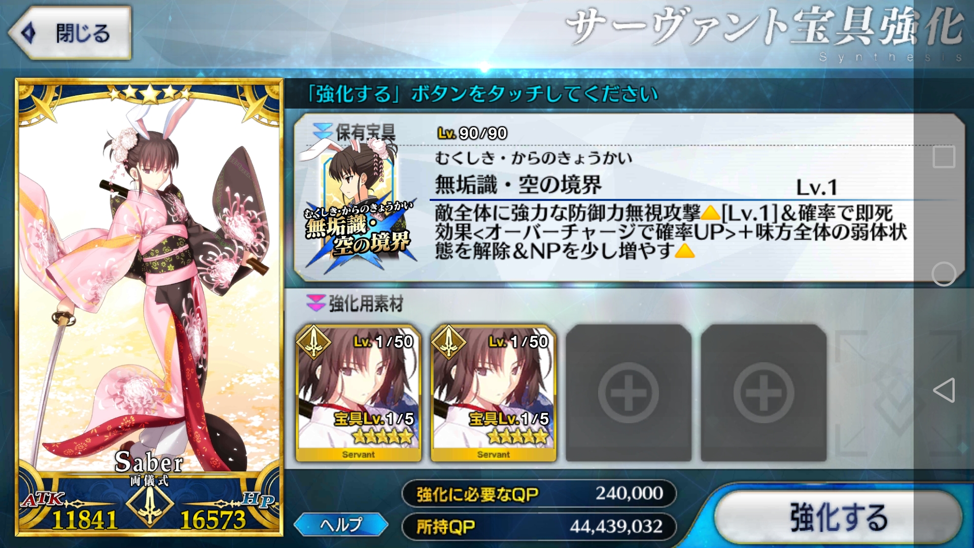Select the first Servant material card
The image size is (974, 548).
pyautogui.click(x=359, y=393)
